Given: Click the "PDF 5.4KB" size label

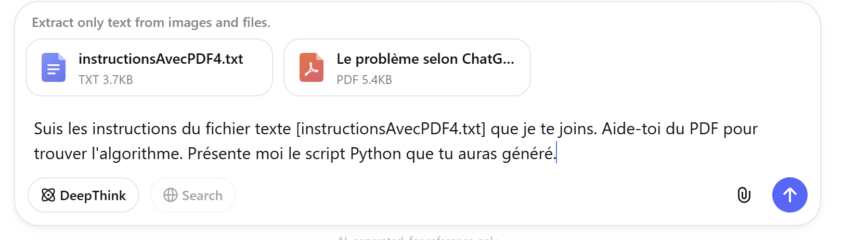Looking at the screenshot, I should [364, 80].
